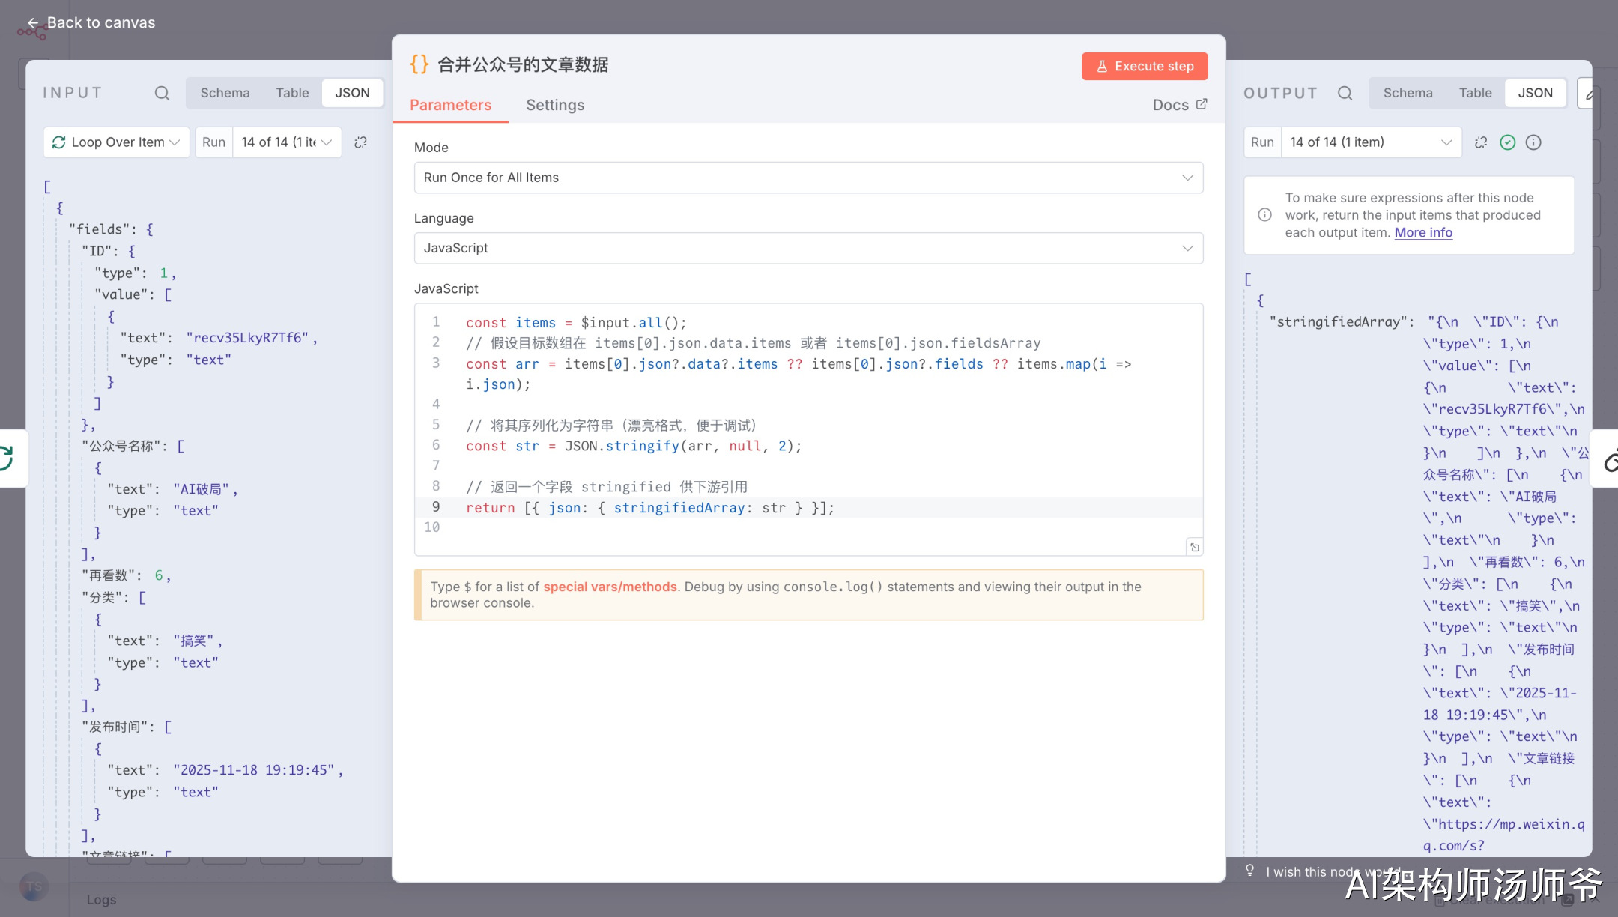The height and width of the screenshot is (917, 1618).
Task: Click the green execution success checkmark icon
Action: tap(1508, 142)
